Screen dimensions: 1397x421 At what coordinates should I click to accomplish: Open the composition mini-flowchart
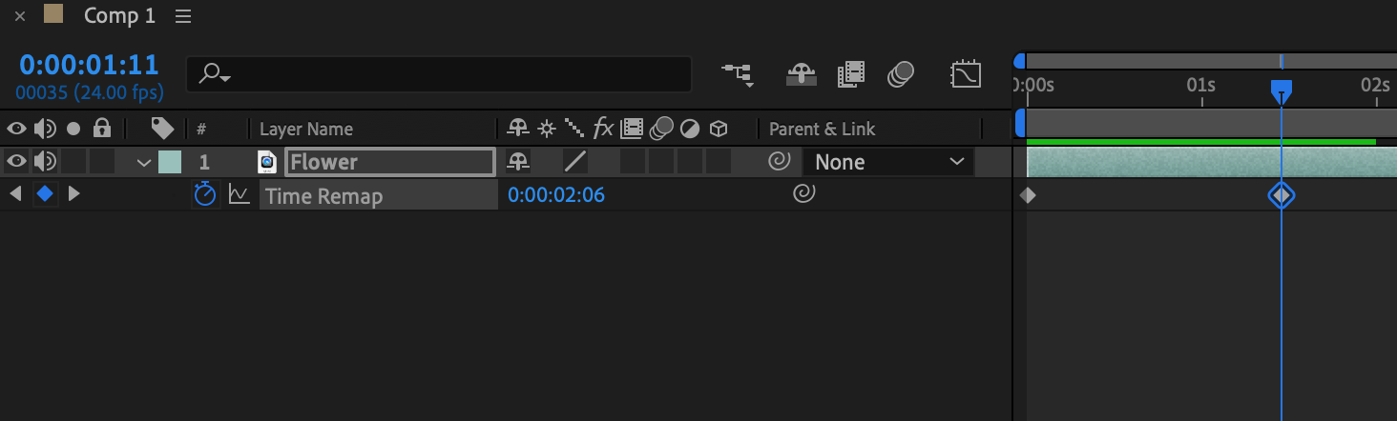pyautogui.click(x=737, y=74)
